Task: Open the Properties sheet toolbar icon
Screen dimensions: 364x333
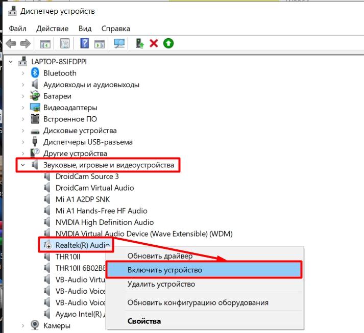Action: (x=65, y=43)
